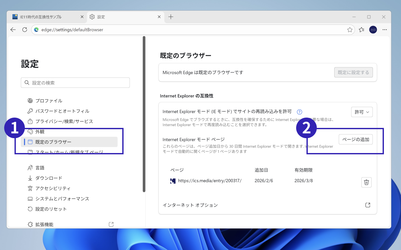Open the user profile avatar

(373, 30)
